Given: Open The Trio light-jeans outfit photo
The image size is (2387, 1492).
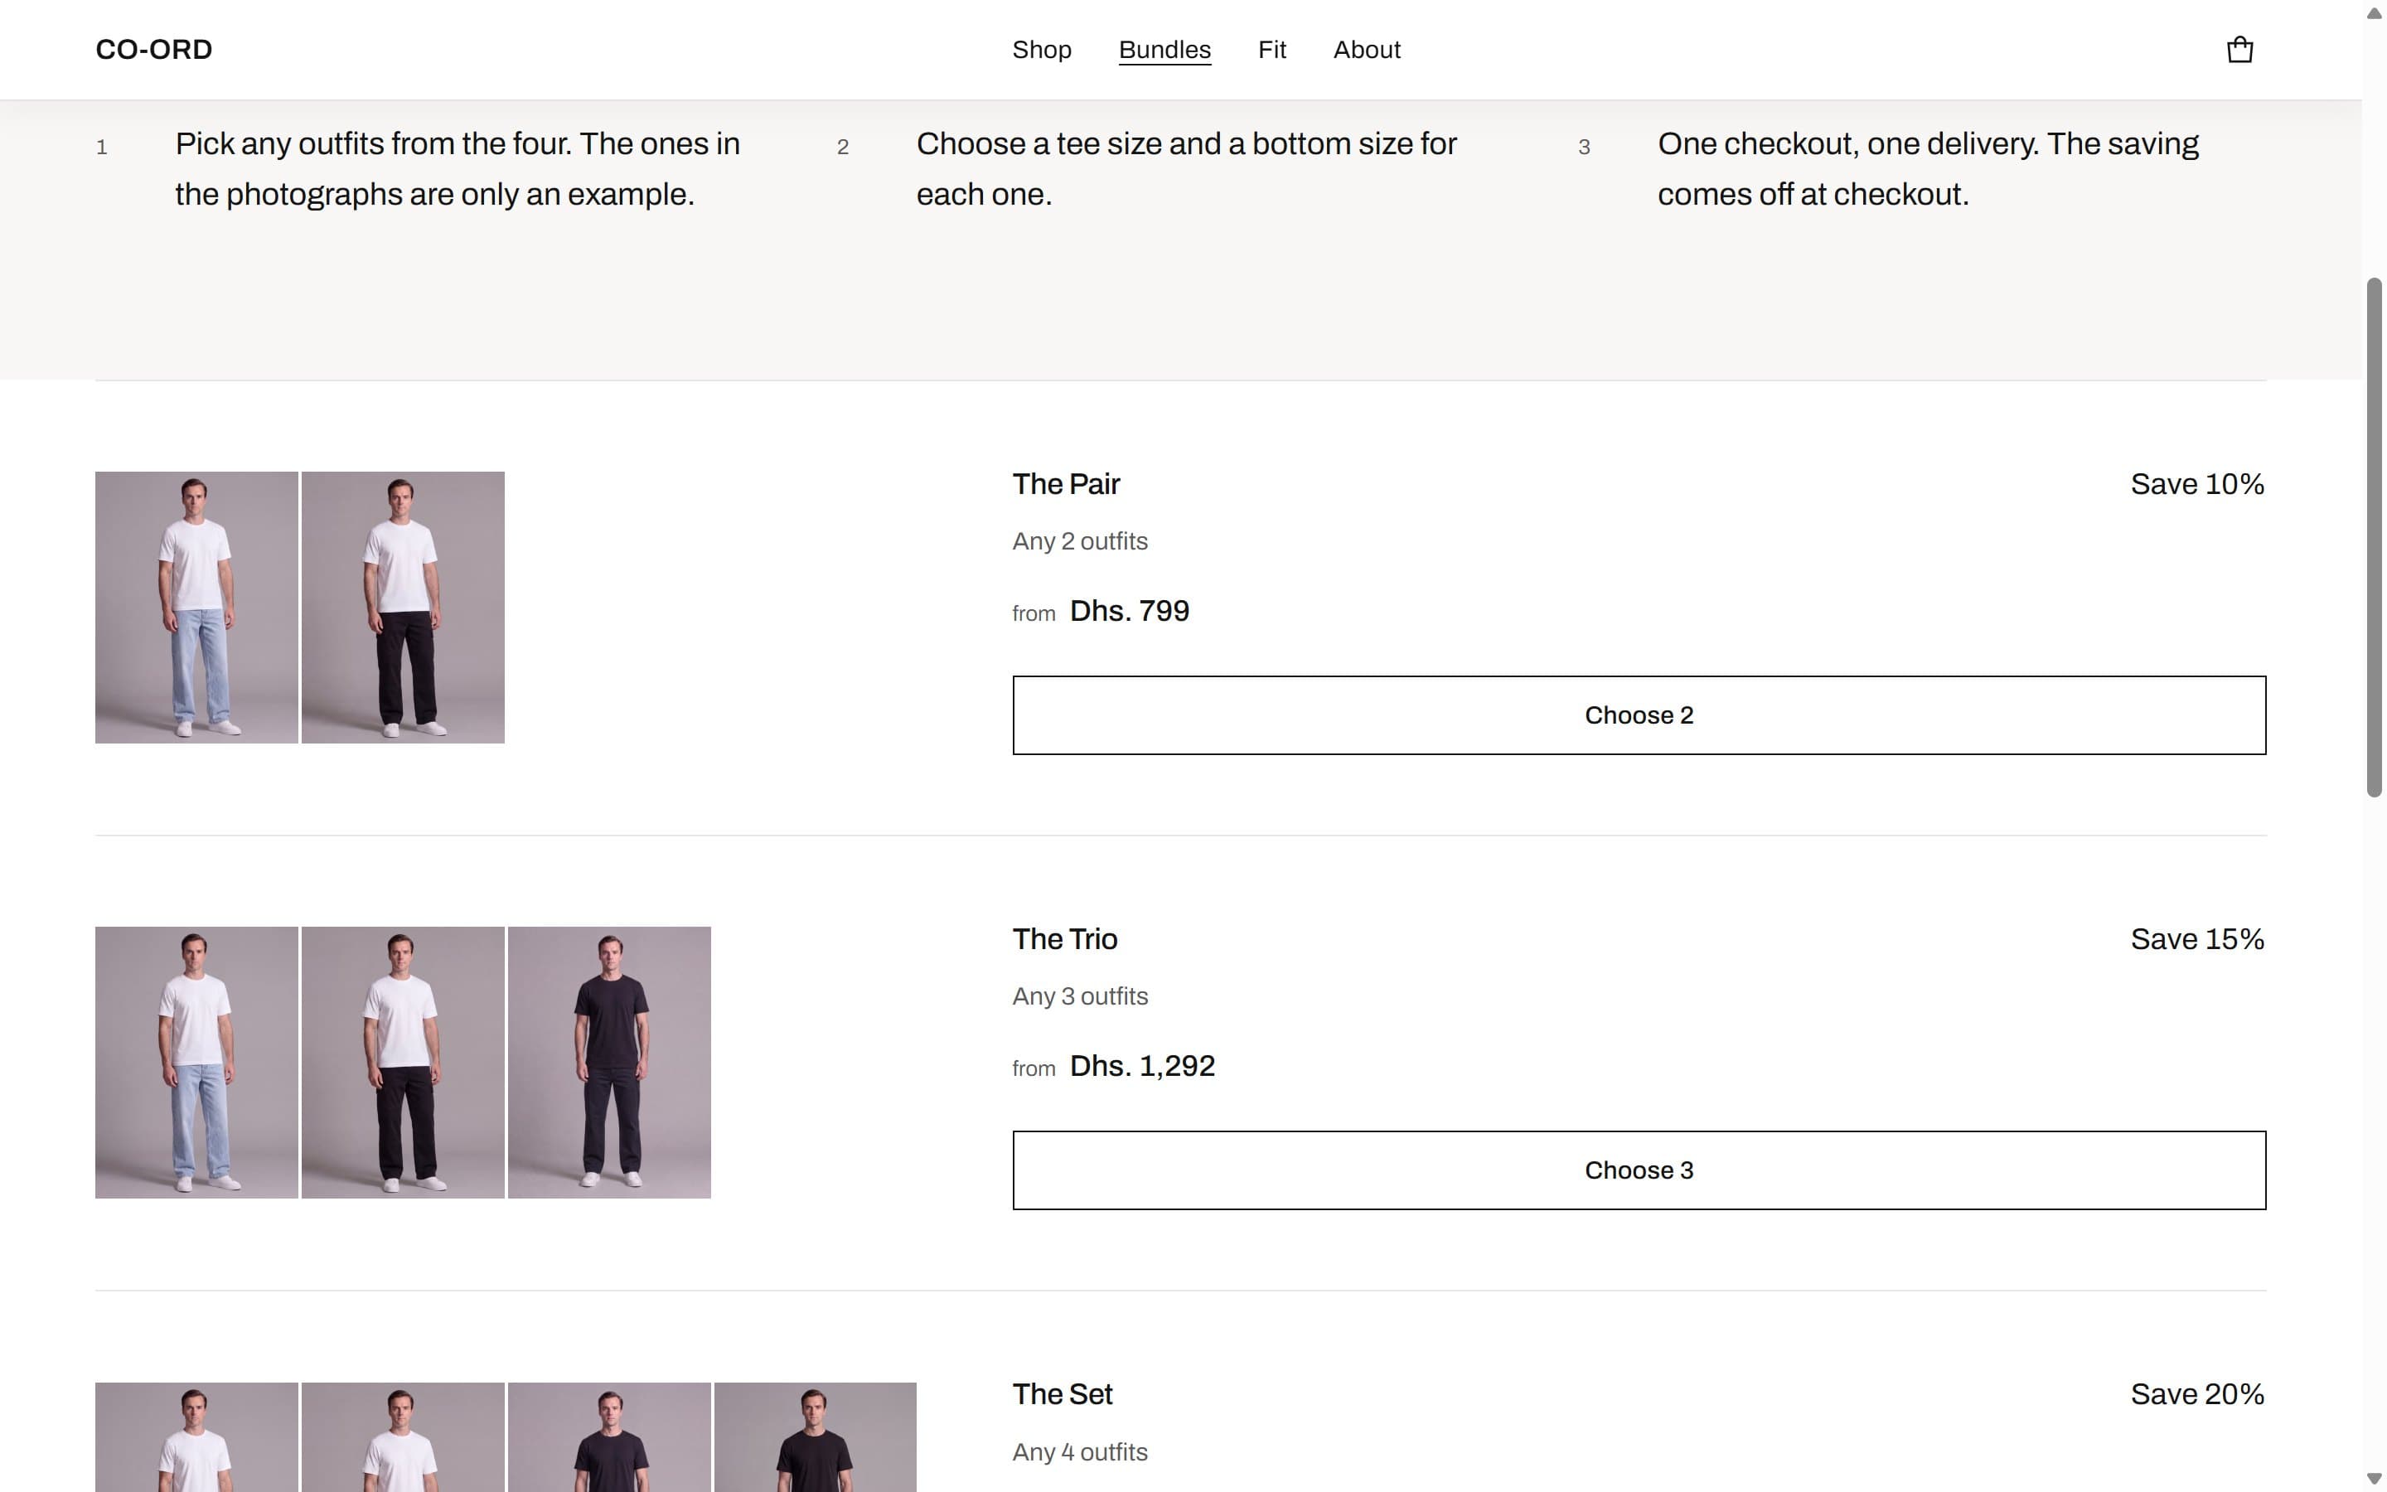Looking at the screenshot, I should (196, 1063).
